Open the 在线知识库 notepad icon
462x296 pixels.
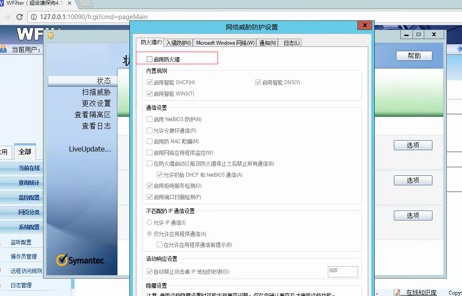click(x=397, y=293)
